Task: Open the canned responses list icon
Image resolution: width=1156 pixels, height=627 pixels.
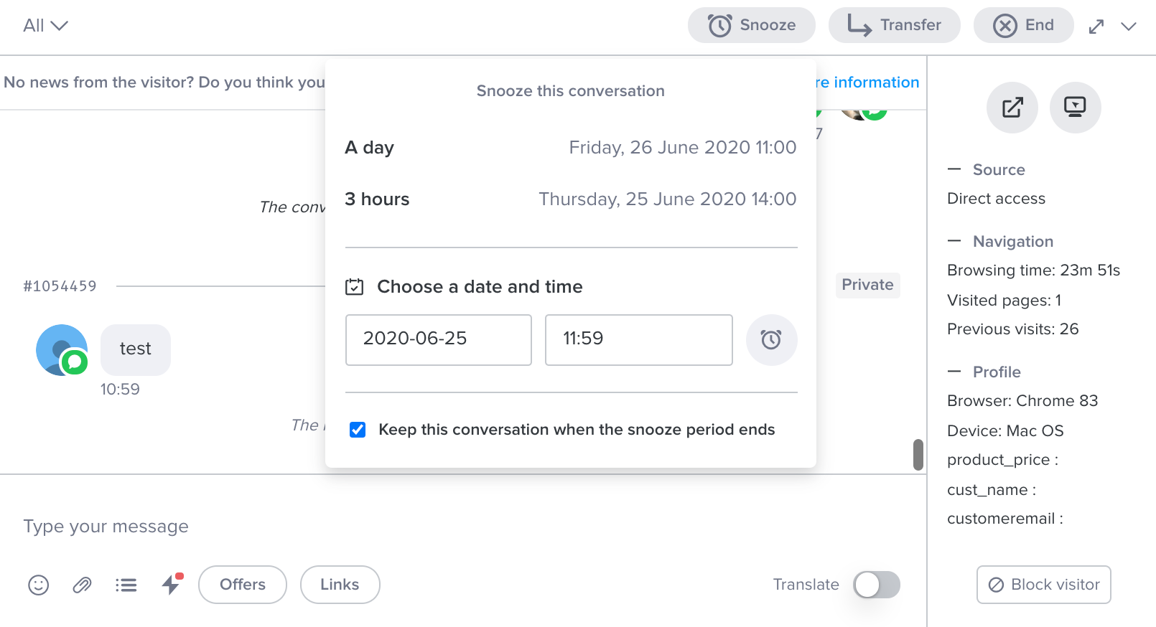Action: 126,585
